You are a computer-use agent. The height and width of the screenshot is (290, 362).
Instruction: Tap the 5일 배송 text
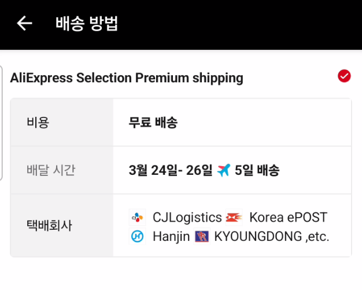(257, 170)
